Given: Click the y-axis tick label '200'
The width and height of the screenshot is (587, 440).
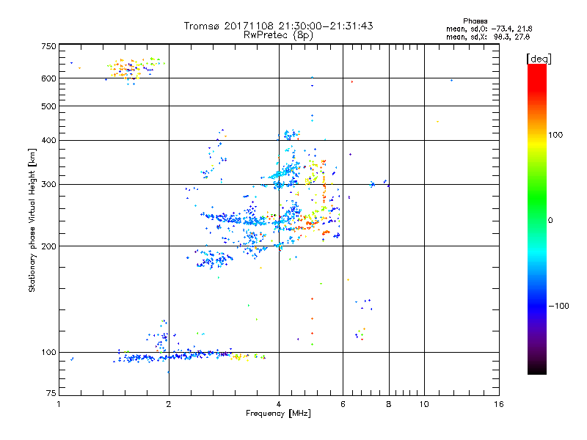Looking at the screenshot, I should pyautogui.click(x=48, y=246).
